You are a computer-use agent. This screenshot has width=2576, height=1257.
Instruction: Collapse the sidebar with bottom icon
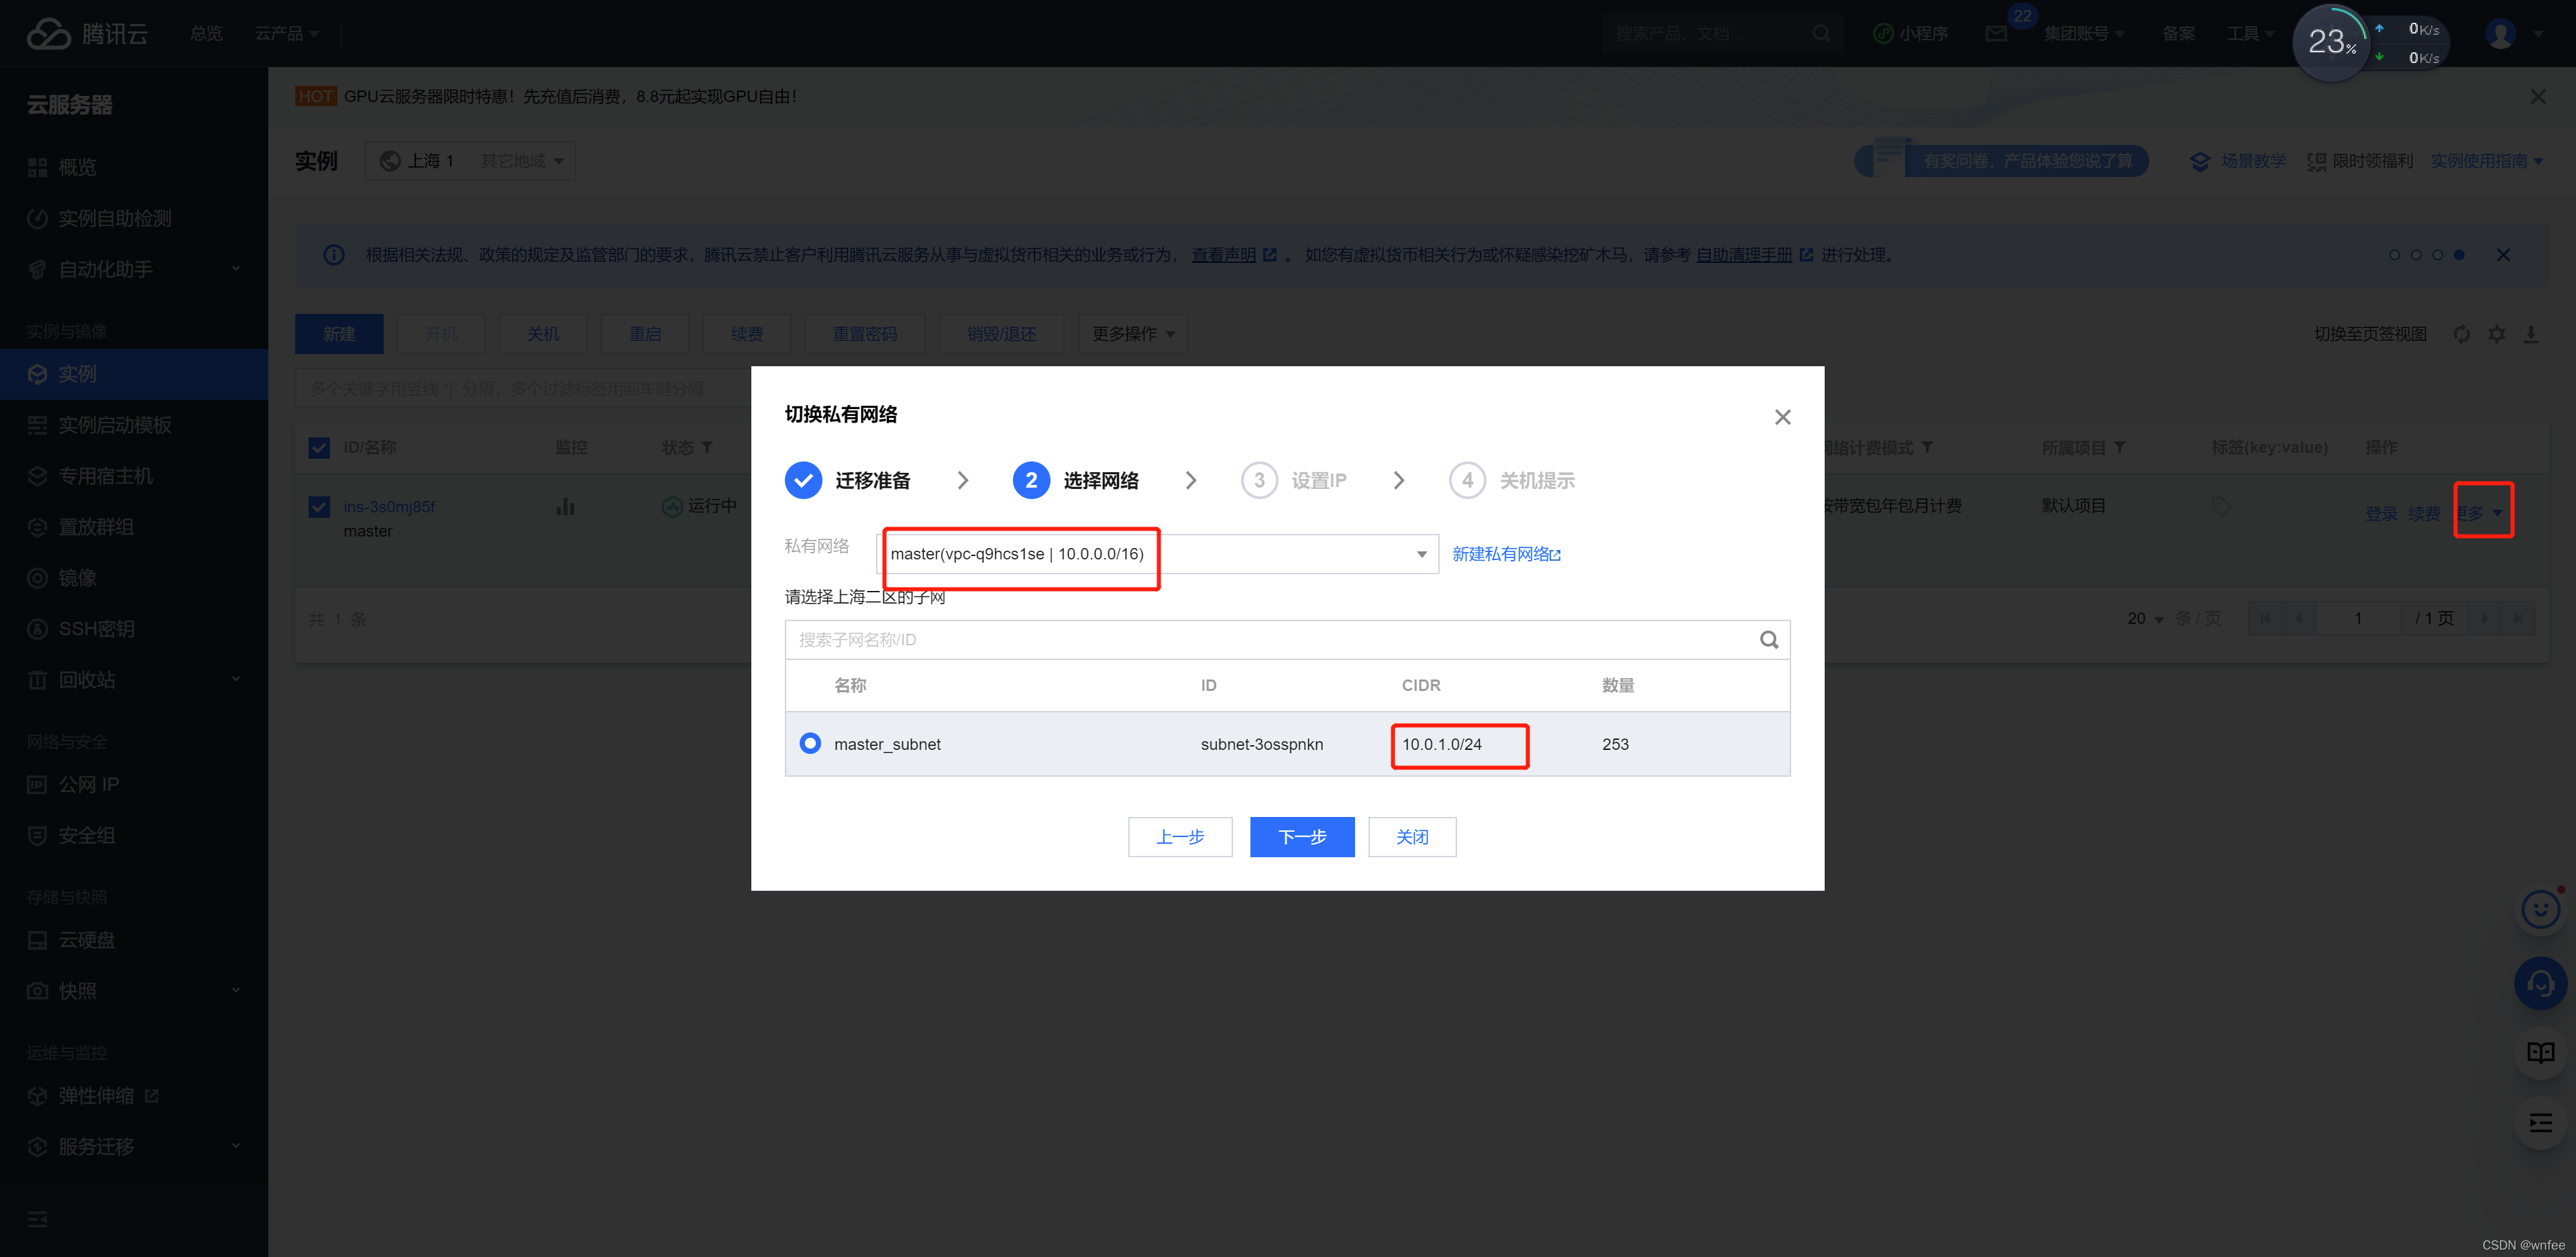coord(37,1219)
